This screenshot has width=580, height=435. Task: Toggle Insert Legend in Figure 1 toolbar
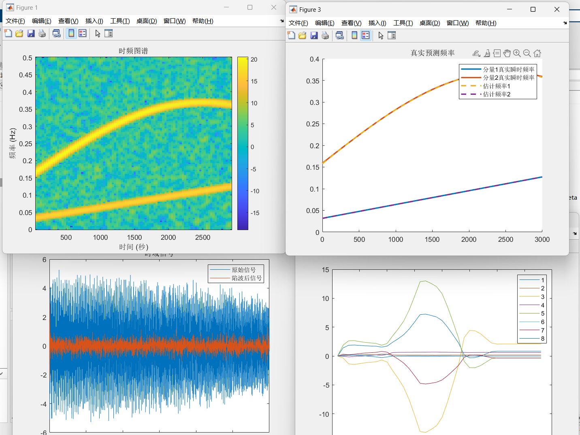(x=83, y=34)
